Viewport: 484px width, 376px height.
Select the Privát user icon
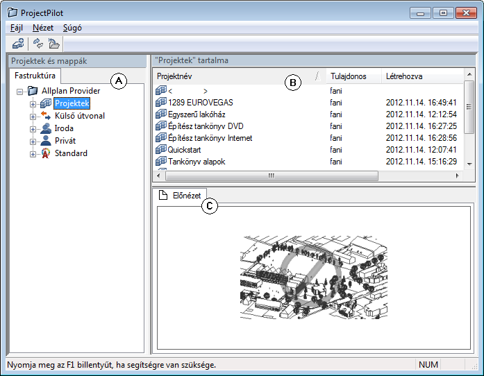(46, 141)
